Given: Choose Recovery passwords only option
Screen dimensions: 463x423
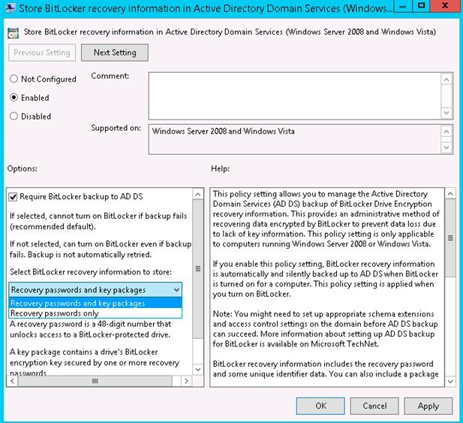Looking at the screenshot, I should click(x=95, y=313).
